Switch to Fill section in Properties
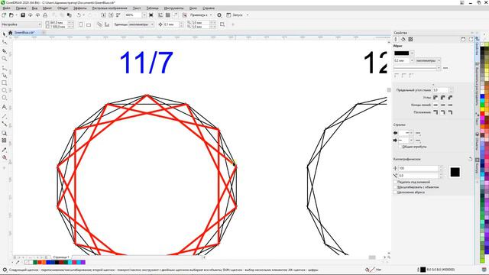Image resolution: width=489 pixels, height=275 pixels. pos(403,39)
